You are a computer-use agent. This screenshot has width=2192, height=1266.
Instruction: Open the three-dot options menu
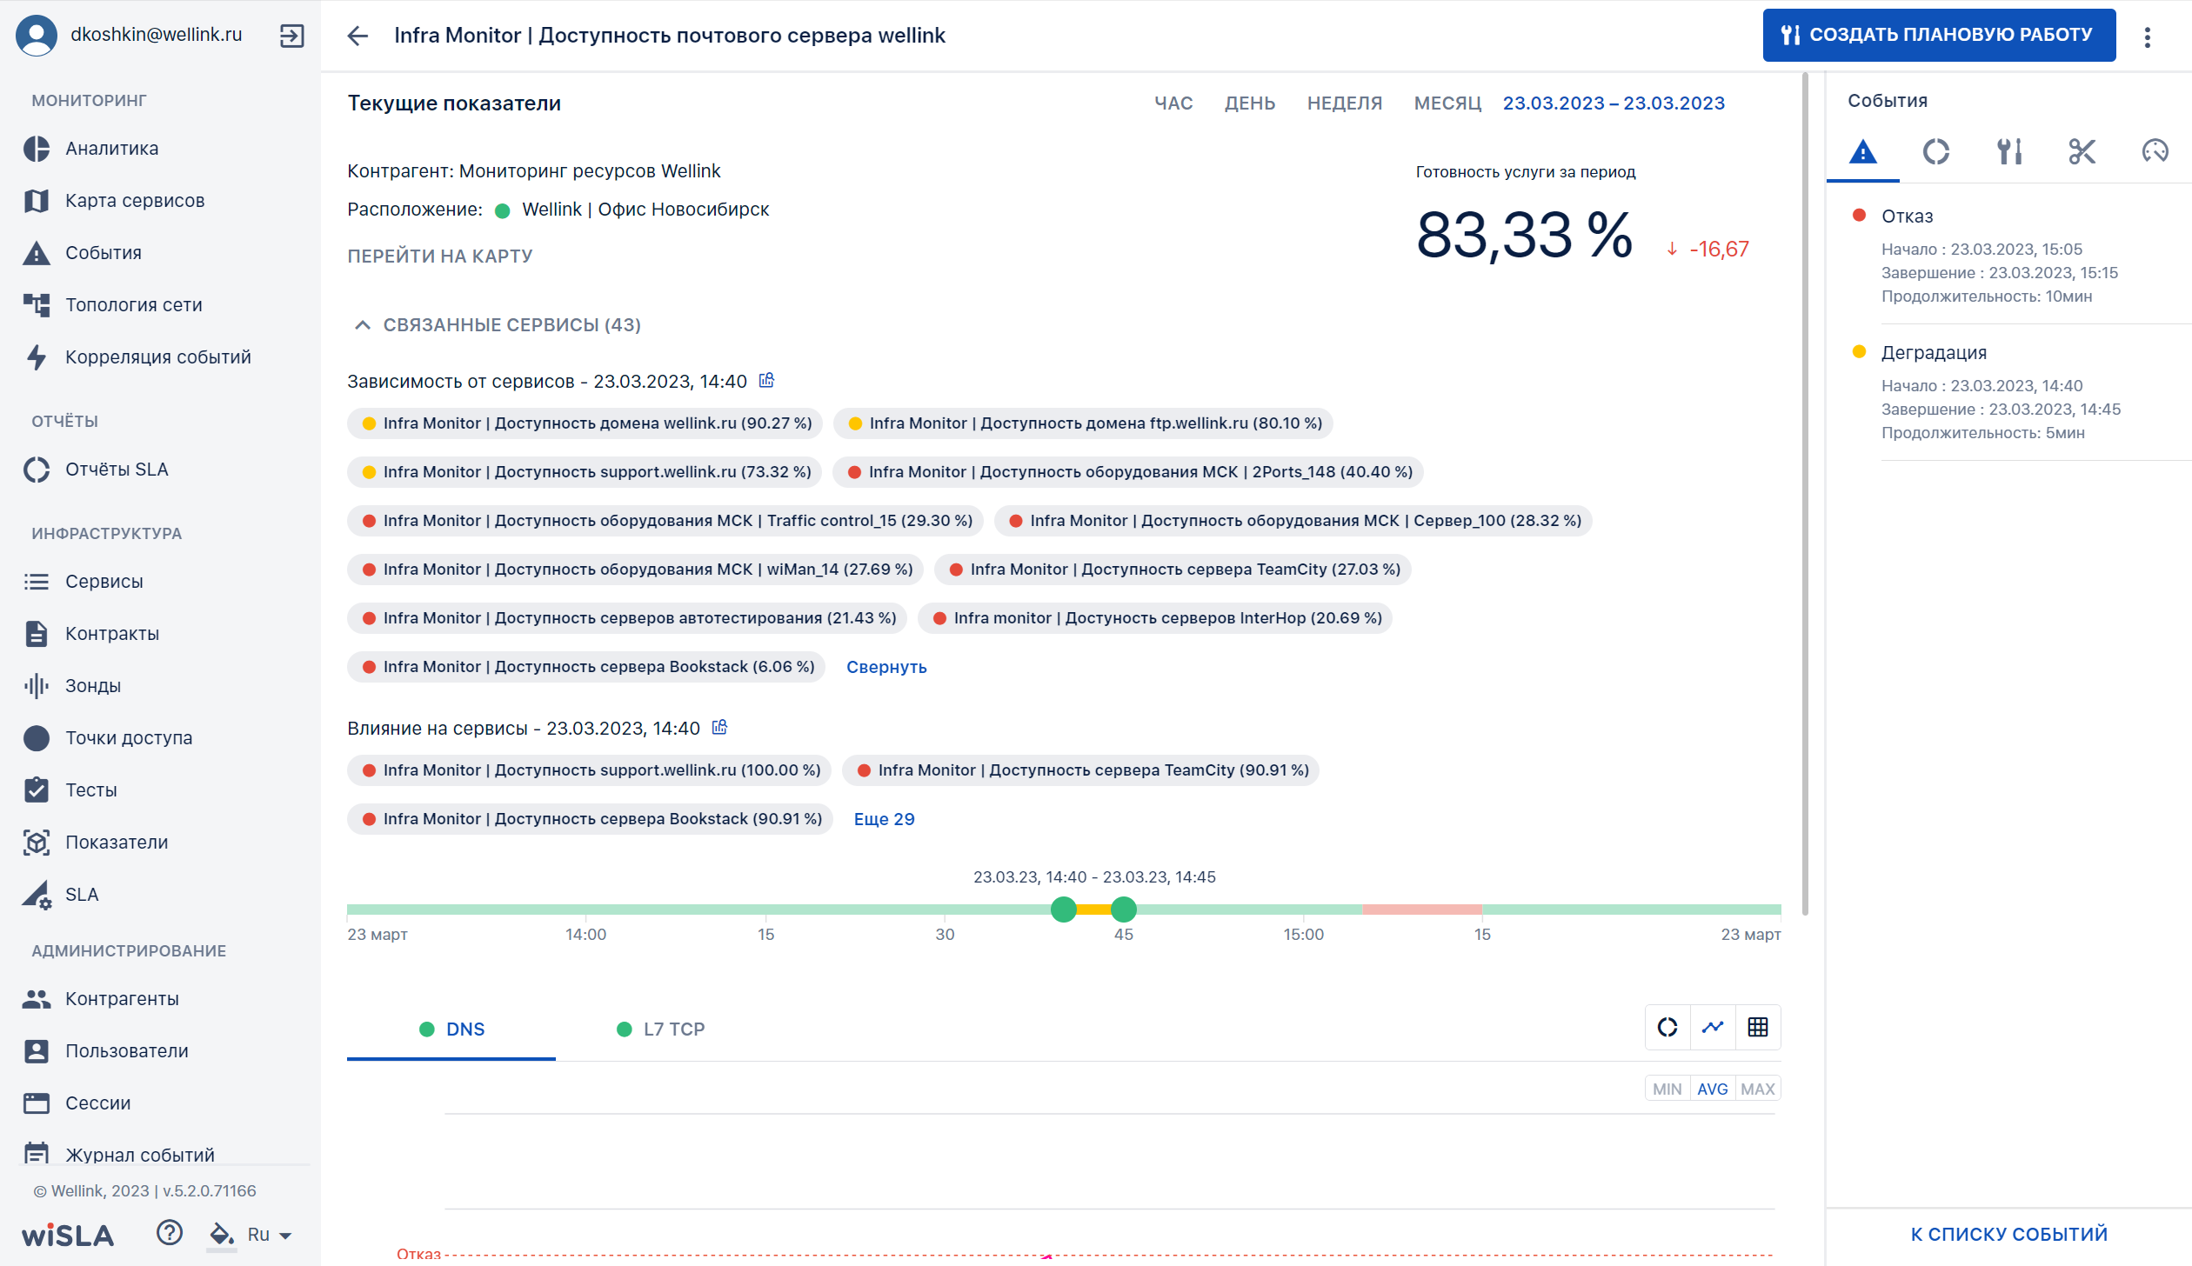point(2147,37)
